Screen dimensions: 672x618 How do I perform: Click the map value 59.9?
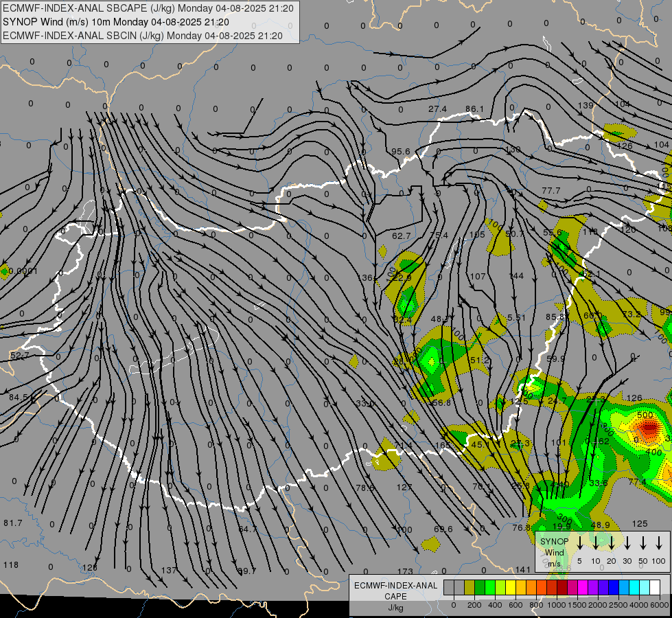[556, 358]
